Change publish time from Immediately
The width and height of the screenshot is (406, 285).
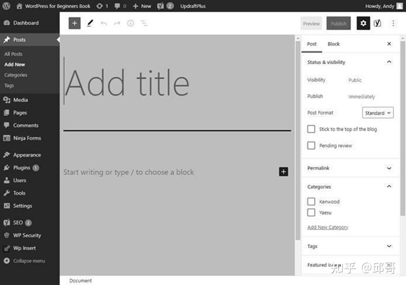click(x=361, y=97)
